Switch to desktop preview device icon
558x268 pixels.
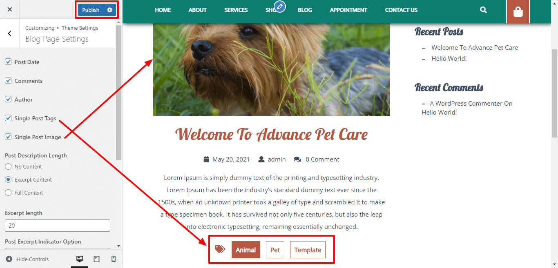80,259
